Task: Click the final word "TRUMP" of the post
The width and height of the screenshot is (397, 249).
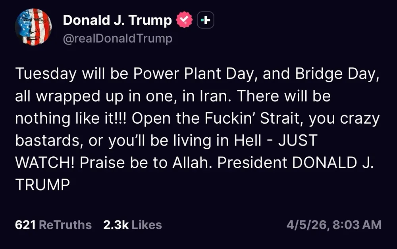Action: [42, 184]
